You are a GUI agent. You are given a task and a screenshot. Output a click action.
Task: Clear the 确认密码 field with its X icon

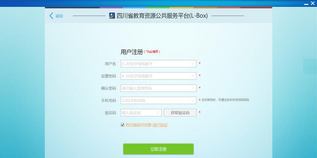(193, 88)
